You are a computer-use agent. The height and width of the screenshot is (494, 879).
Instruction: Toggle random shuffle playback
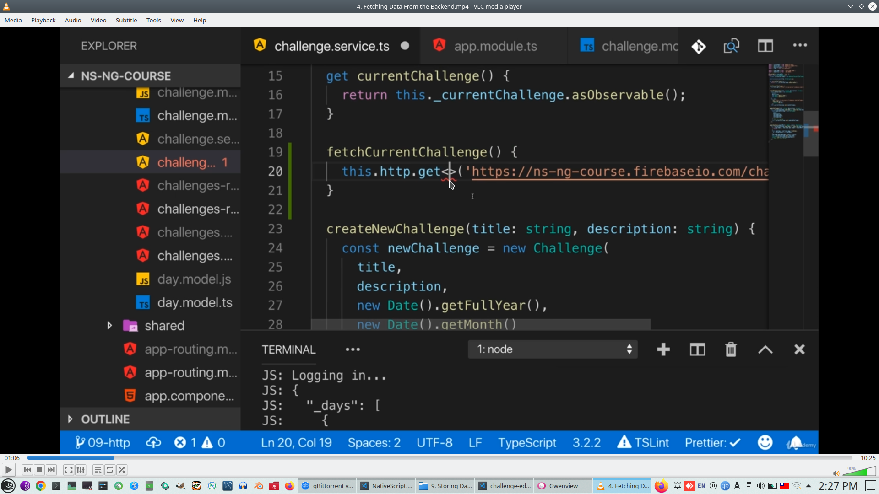click(x=122, y=470)
